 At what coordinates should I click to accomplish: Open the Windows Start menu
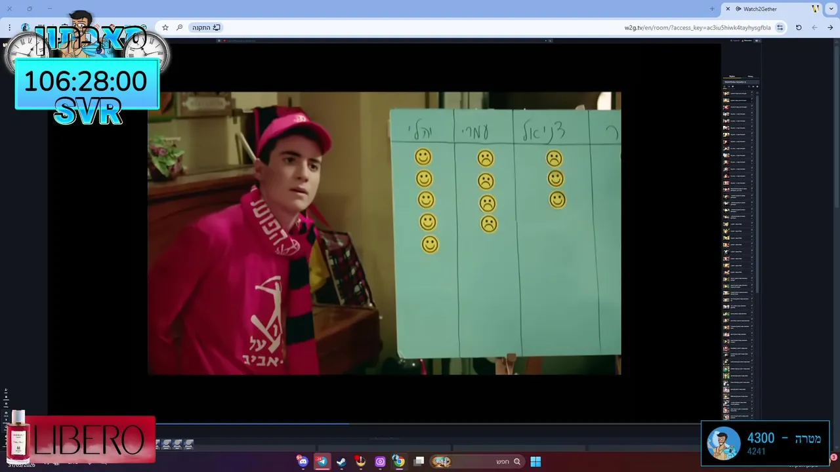tap(535, 462)
